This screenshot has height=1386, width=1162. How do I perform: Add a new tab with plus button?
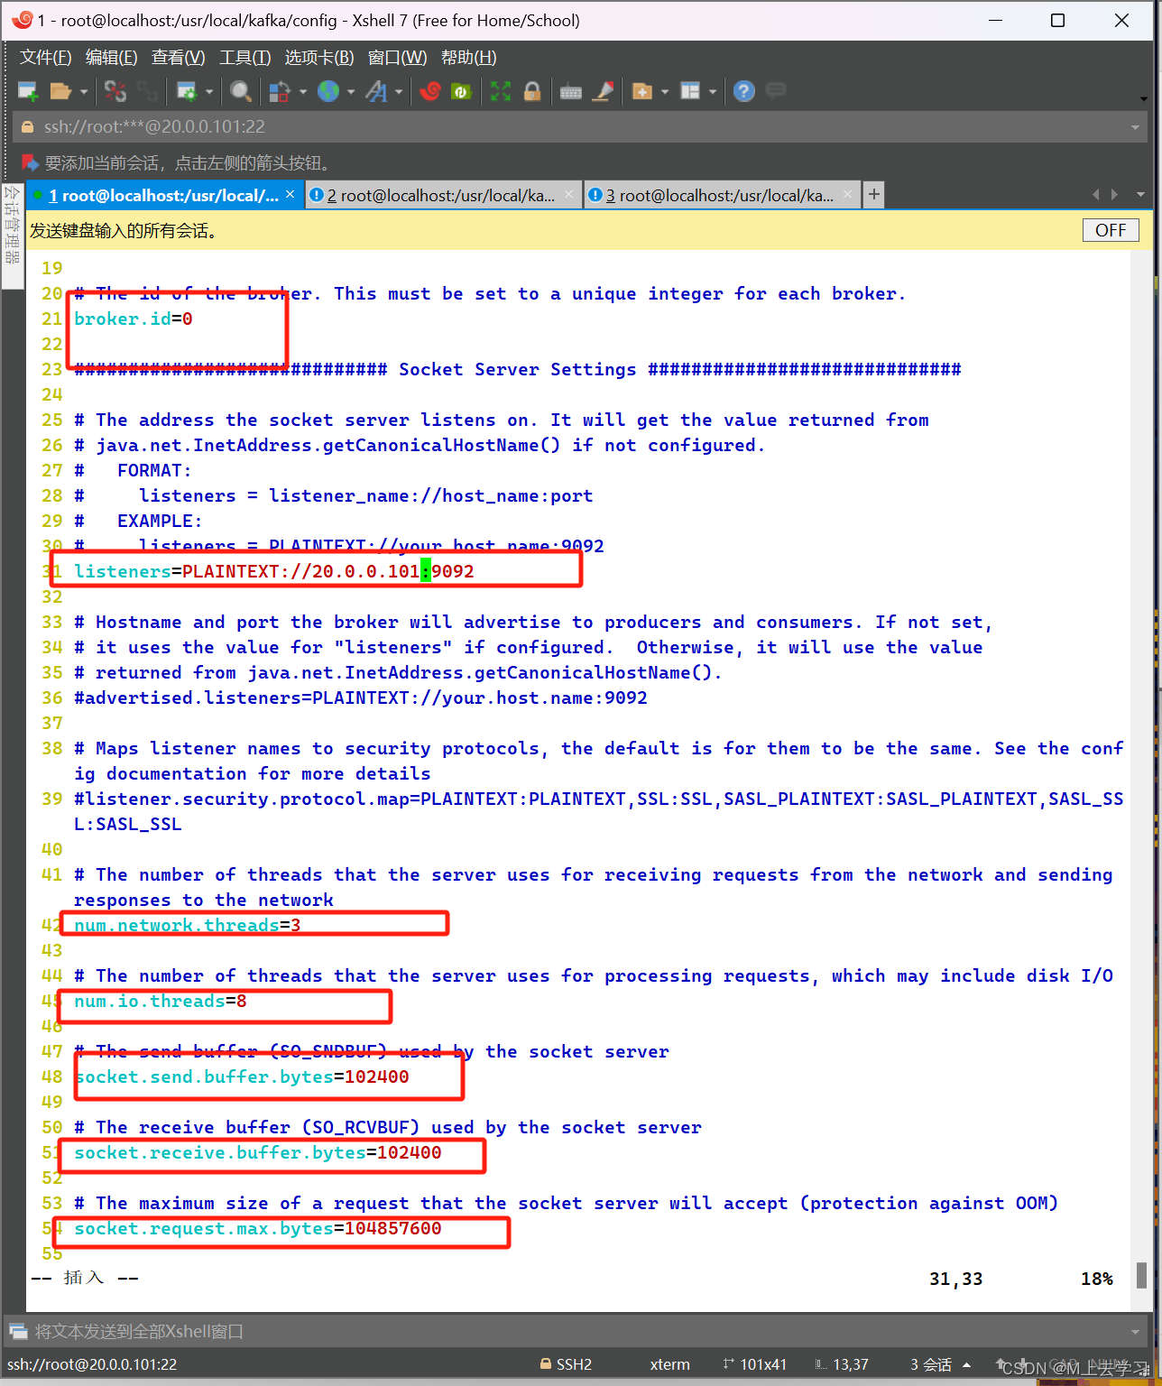click(873, 194)
